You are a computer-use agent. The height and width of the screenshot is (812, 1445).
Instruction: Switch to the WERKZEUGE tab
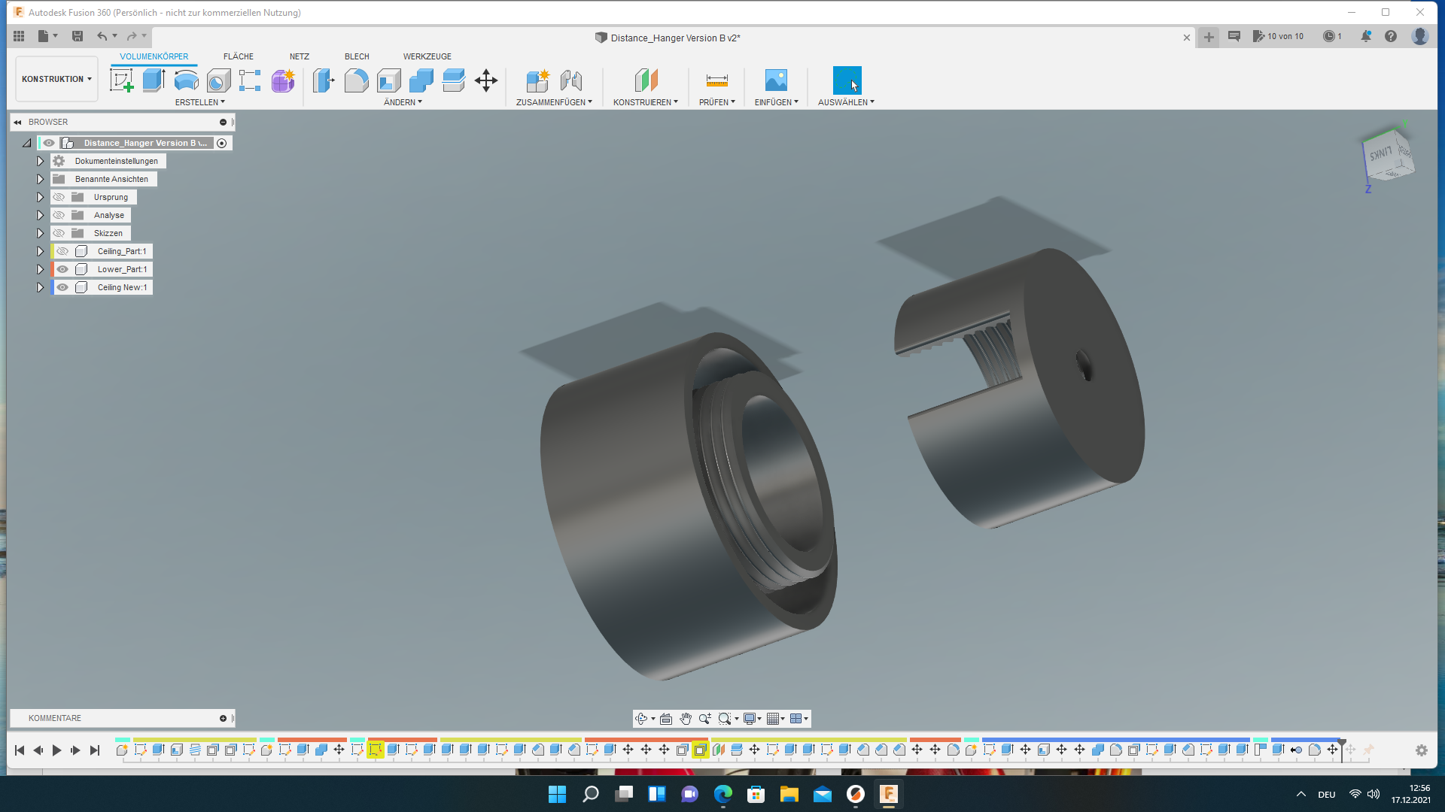pos(427,56)
